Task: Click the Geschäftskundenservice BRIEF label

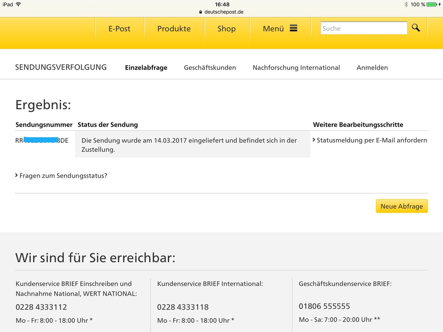Action: (x=345, y=284)
